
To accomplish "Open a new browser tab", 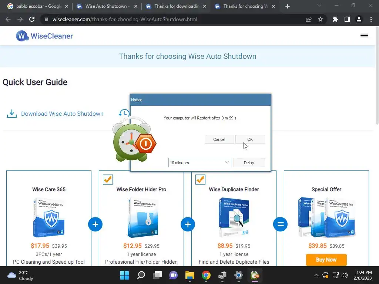I will click(x=287, y=6).
